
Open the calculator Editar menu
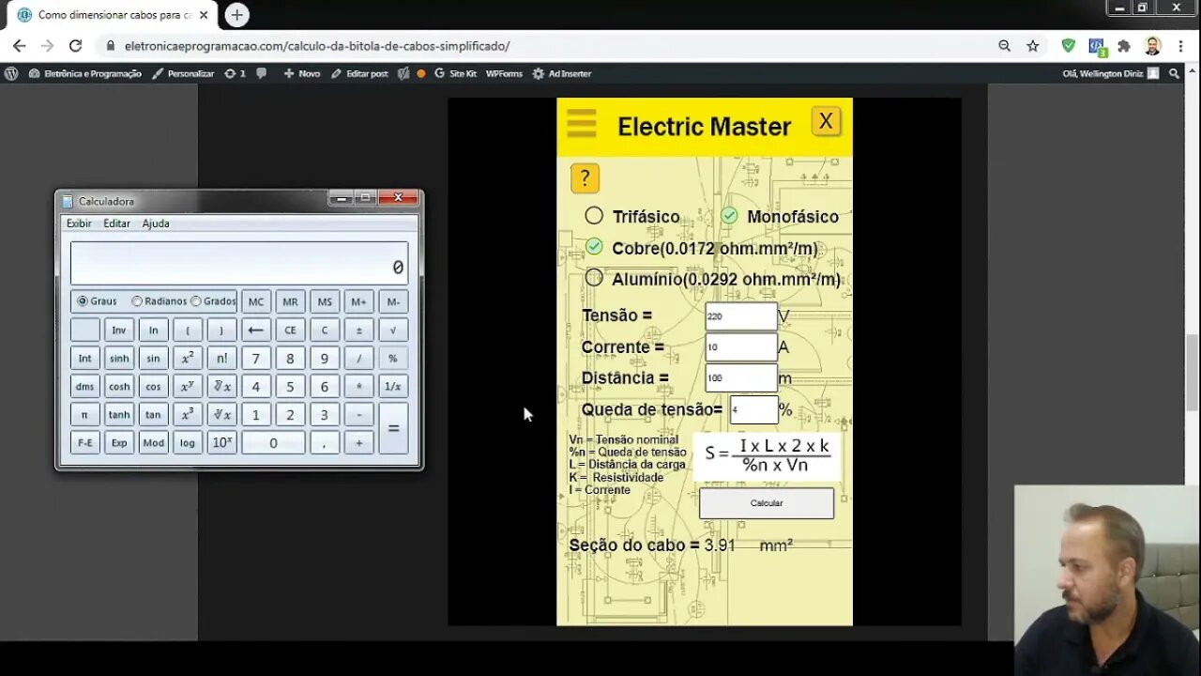[116, 223]
